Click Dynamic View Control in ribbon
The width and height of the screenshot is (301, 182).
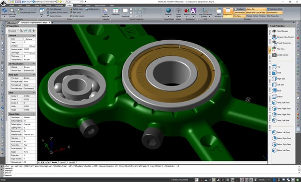(58, 13)
